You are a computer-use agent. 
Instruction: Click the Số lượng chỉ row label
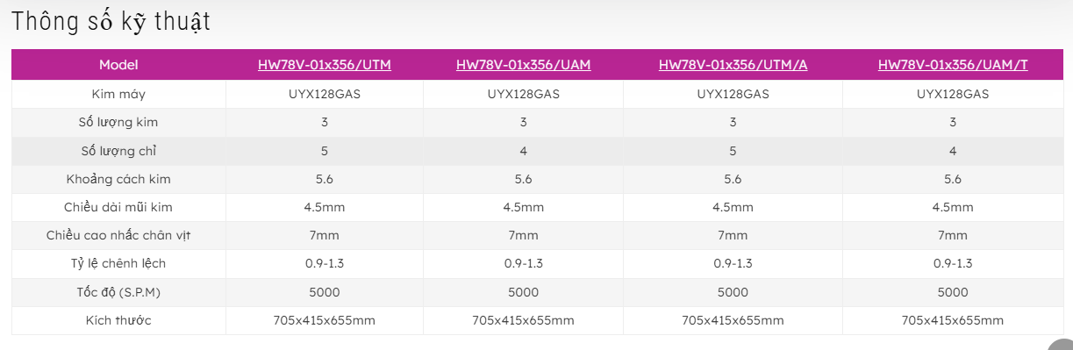[118, 151]
